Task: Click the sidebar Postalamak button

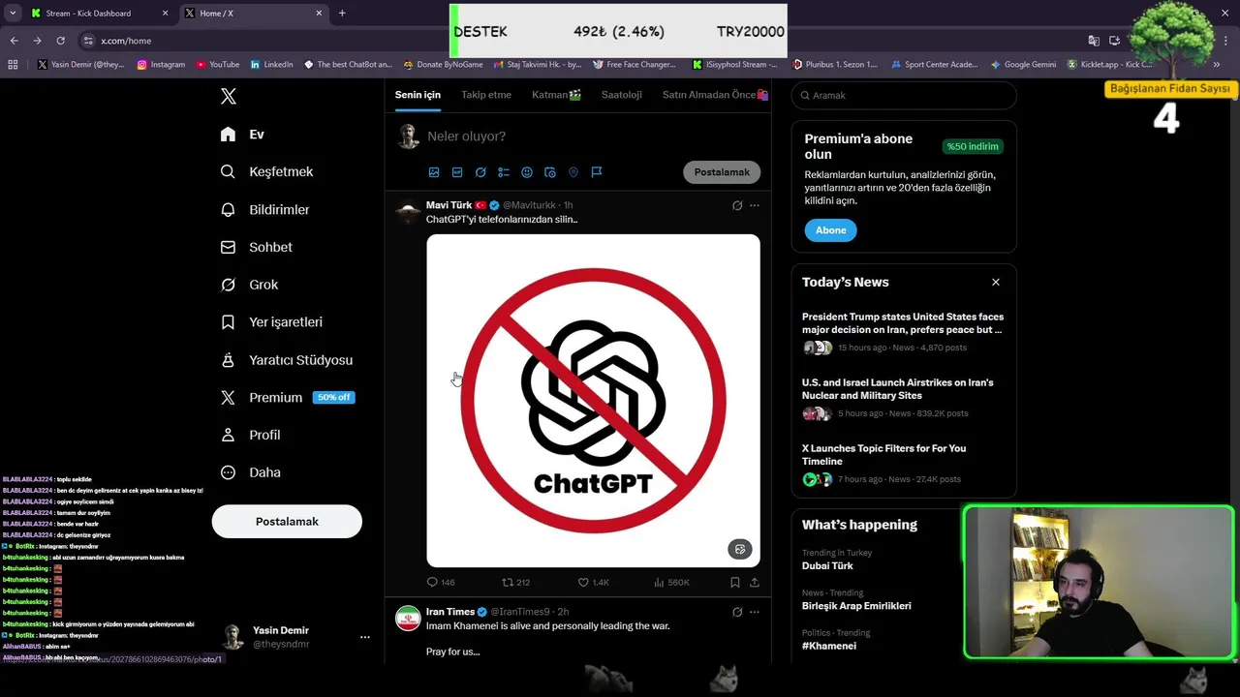Action: [287, 522]
